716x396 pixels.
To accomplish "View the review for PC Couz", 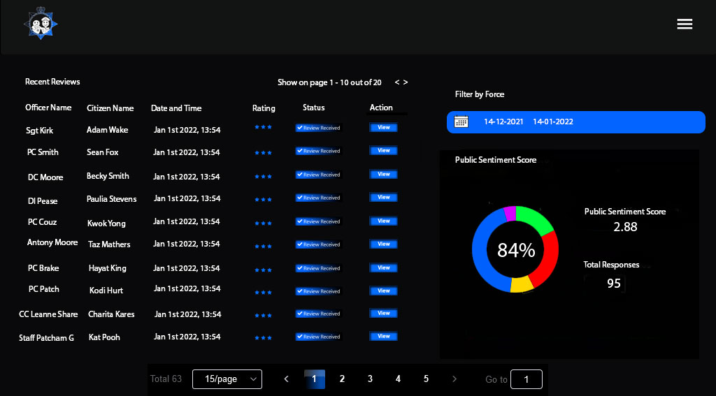I will click(383, 221).
